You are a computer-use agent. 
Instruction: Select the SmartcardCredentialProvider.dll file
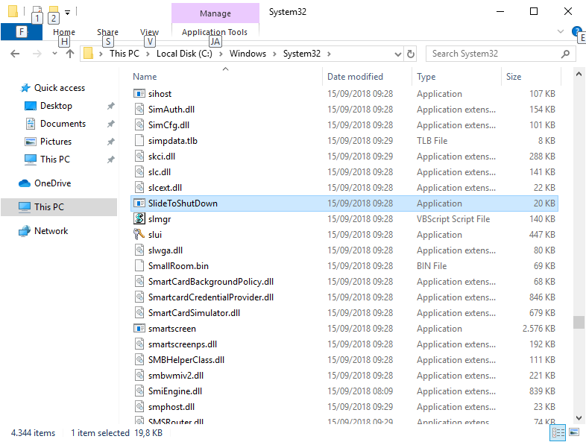[344, 297]
